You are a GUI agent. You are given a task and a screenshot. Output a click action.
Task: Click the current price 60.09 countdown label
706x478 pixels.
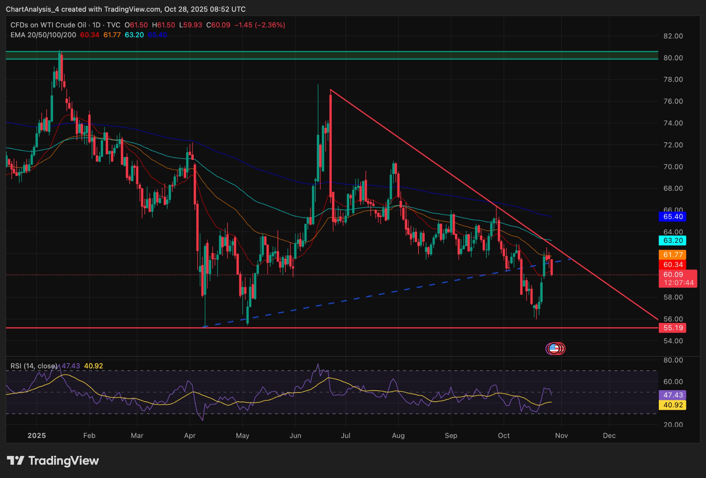tap(678, 278)
